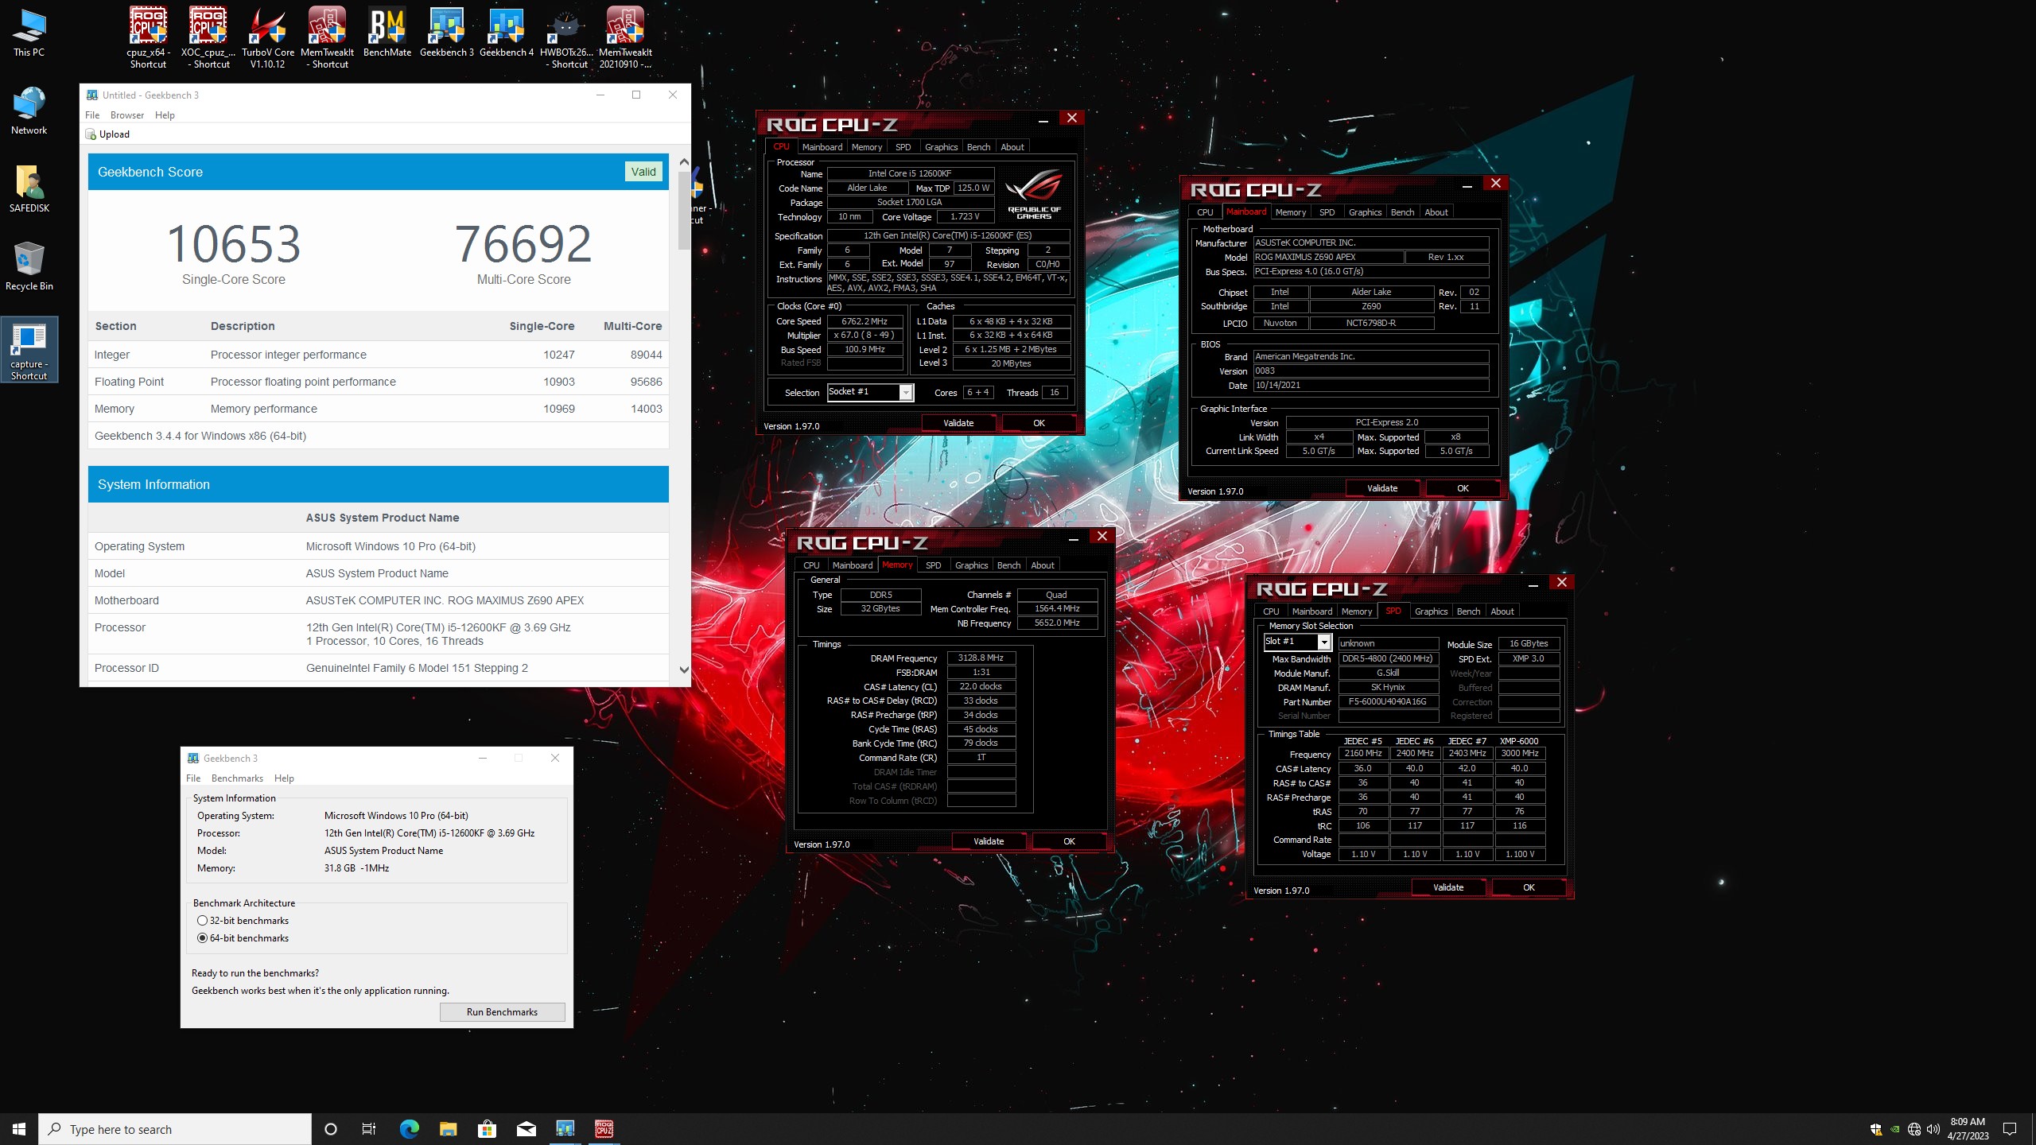Click OK in Mainboard CPU-Z window
Viewport: 2036px width, 1145px height.
point(1462,488)
